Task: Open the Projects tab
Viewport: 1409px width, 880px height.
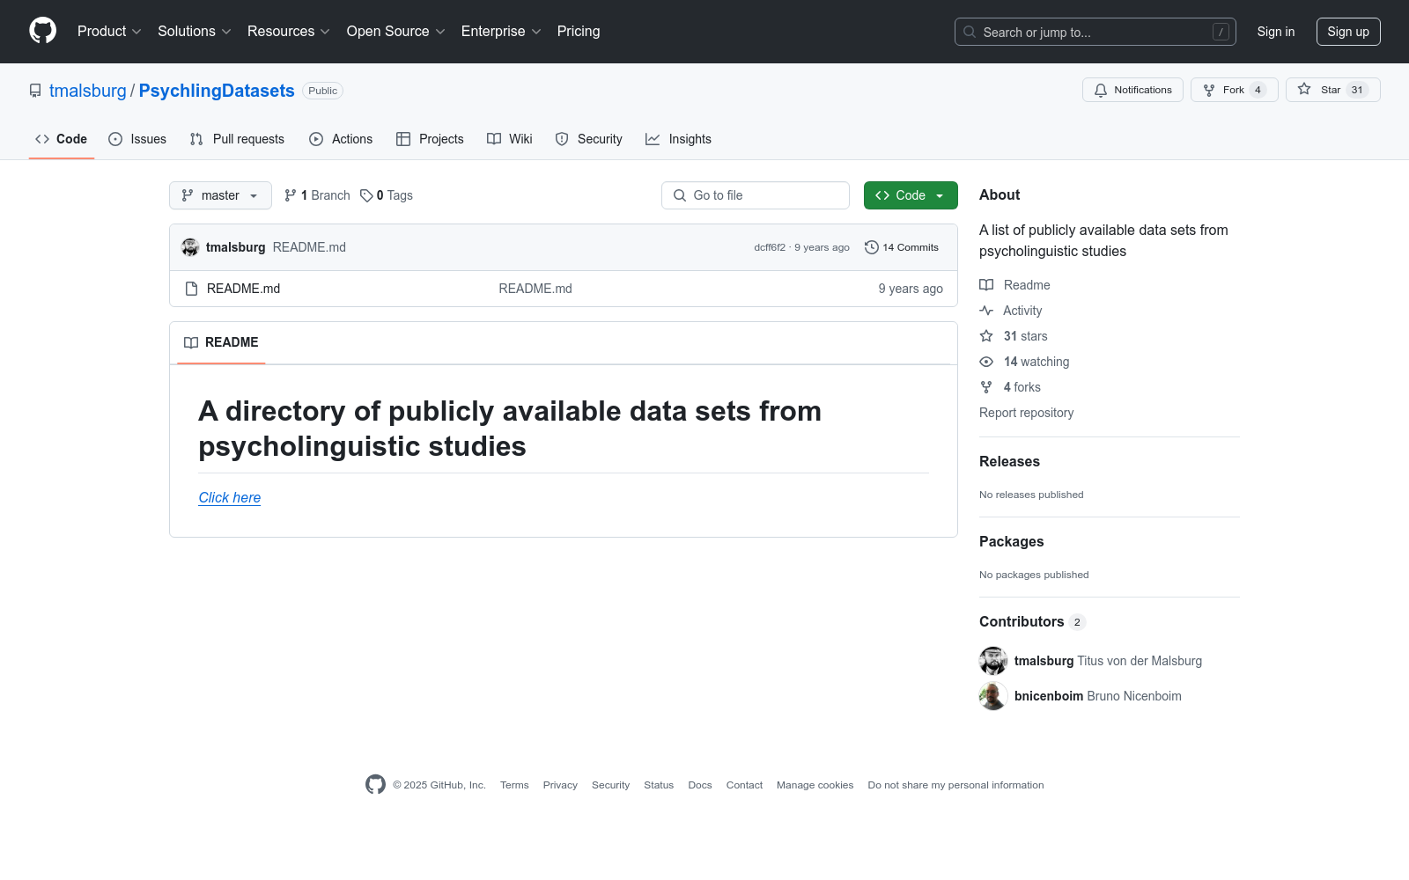Action: point(430,139)
